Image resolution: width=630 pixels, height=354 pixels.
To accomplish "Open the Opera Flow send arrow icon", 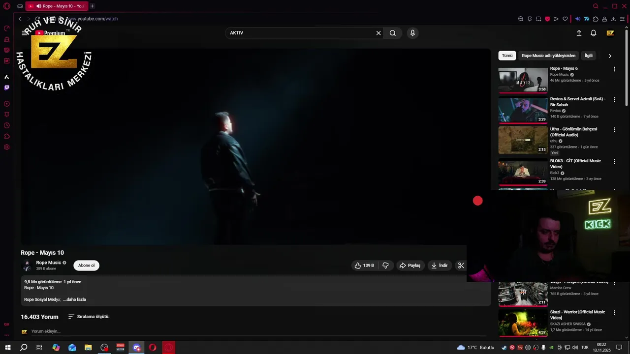I will tap(556, 19).
